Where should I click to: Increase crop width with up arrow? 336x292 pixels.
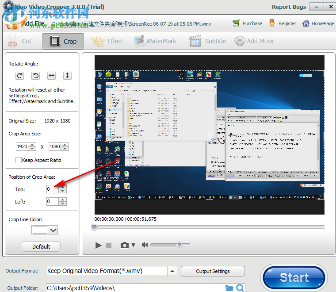point(32,145)
